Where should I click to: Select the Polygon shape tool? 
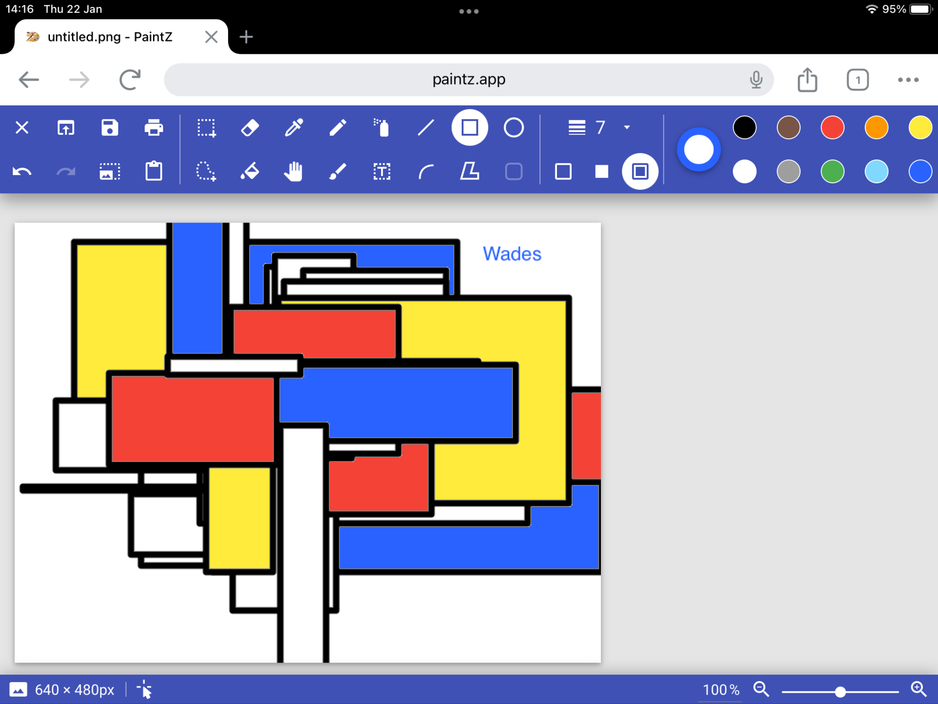(x=469, y=172)
